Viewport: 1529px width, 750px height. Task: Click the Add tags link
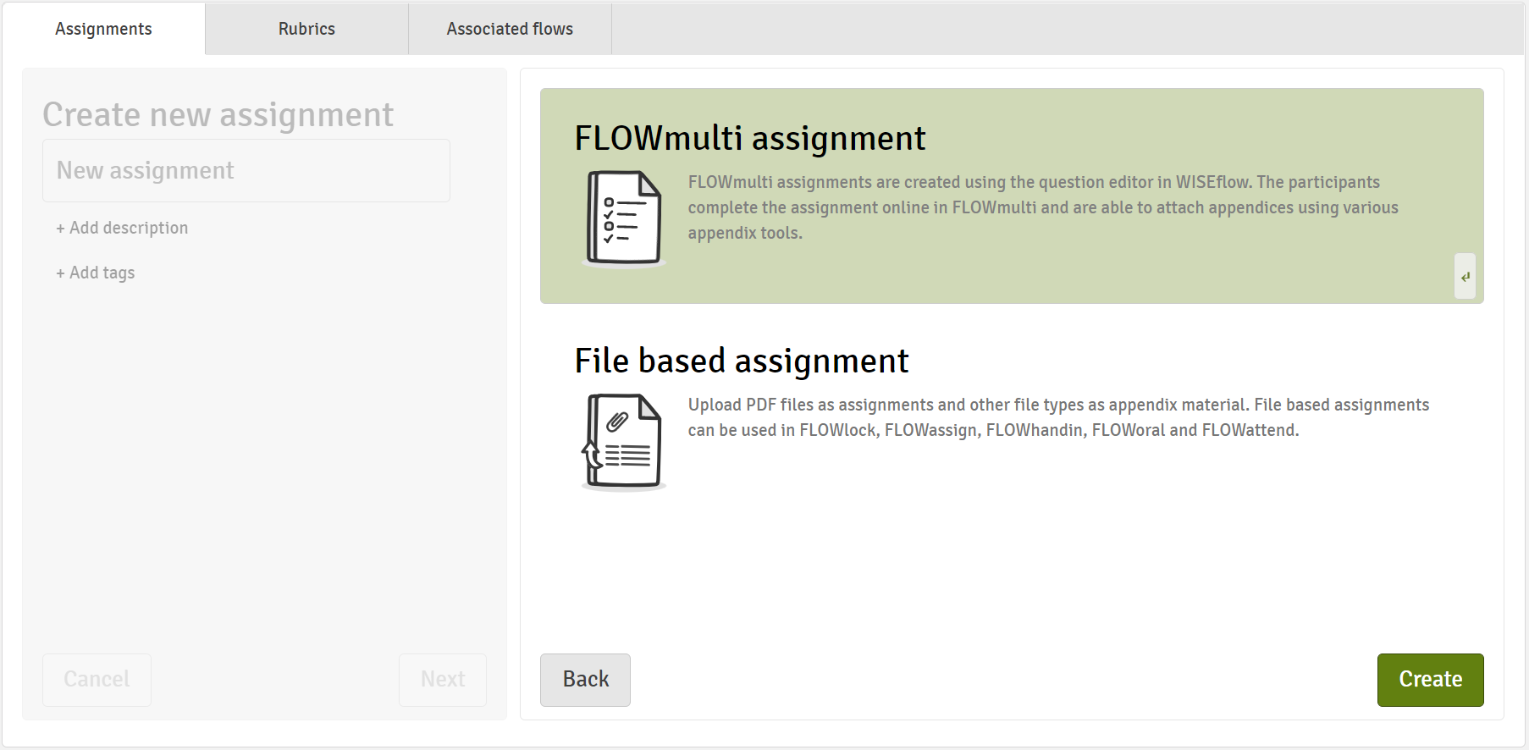(x=96, y=273)
